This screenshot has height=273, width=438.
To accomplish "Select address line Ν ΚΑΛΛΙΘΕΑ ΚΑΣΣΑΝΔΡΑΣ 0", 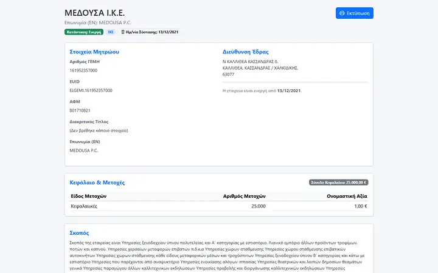I will (250, 61).
